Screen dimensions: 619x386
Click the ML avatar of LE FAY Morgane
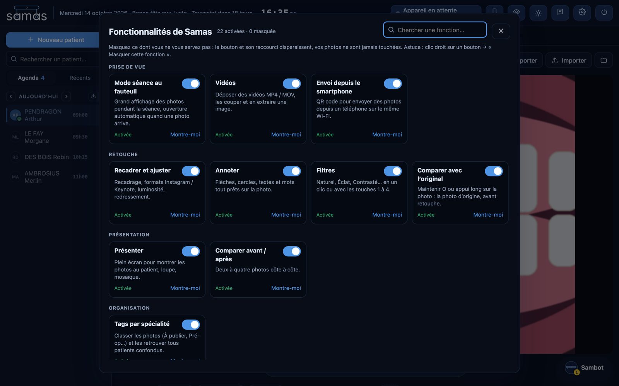pyautogui.click(x=15, y=137)
